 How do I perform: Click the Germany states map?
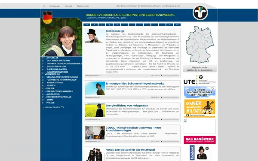[200, 44]
